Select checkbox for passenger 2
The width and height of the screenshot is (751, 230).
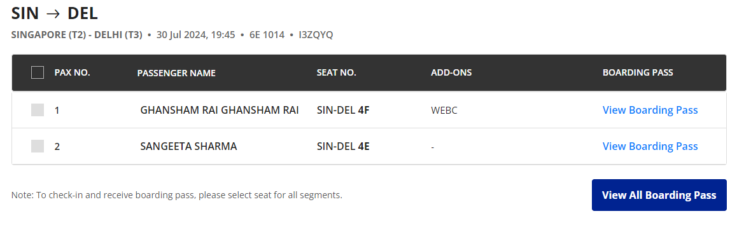tap(38, 146)
